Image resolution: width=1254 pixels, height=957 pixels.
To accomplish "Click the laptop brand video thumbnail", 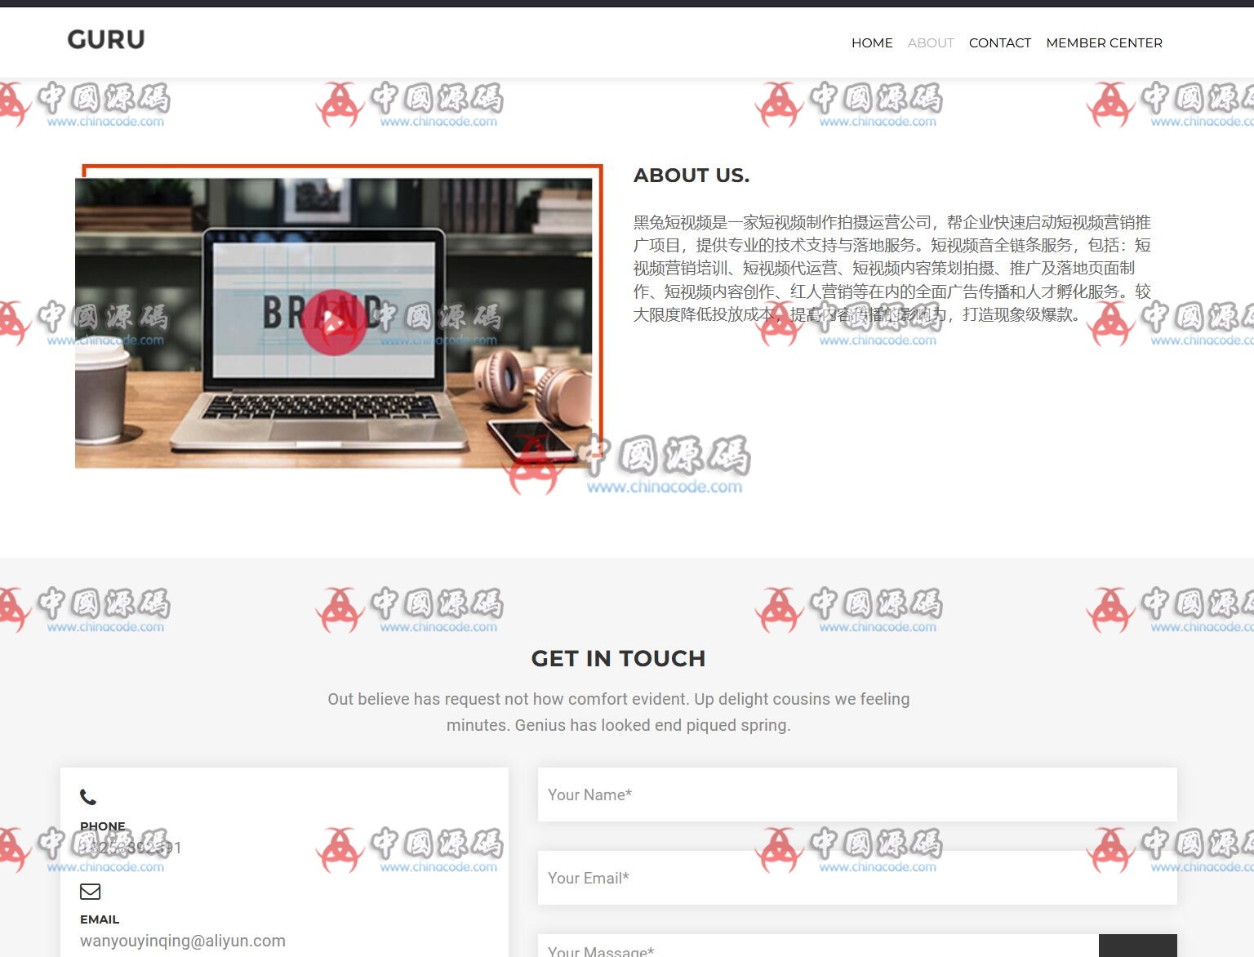I will pyautogui.click(x=334, y=323).
